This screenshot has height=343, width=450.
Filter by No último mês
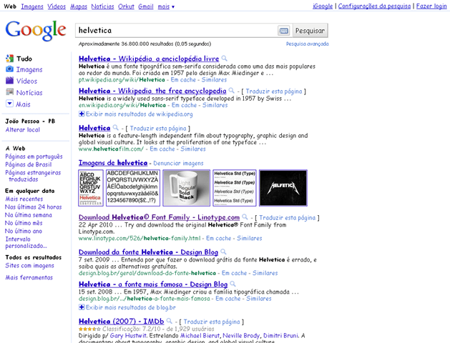(24, 223)
